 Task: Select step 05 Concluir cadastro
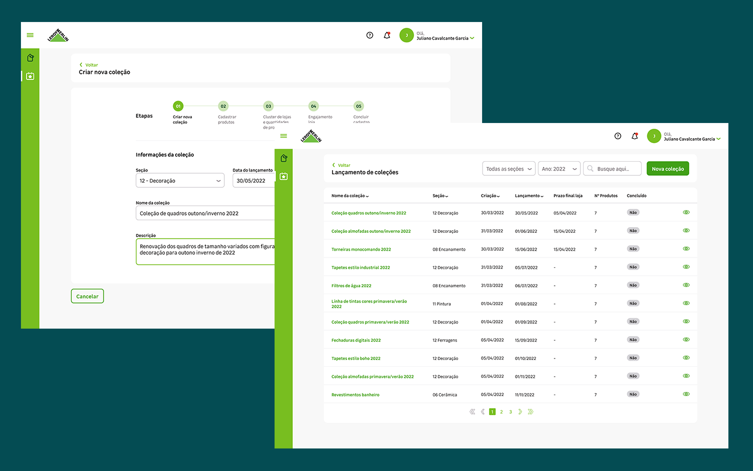tap(359, 106)
